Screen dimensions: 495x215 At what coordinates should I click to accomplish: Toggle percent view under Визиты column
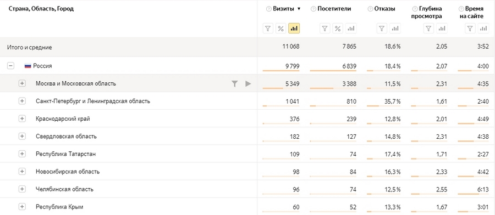[x=281, y=29]
